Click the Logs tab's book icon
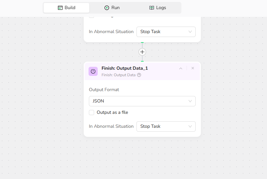Screen dimensions: 267x179 click(152, 8)
